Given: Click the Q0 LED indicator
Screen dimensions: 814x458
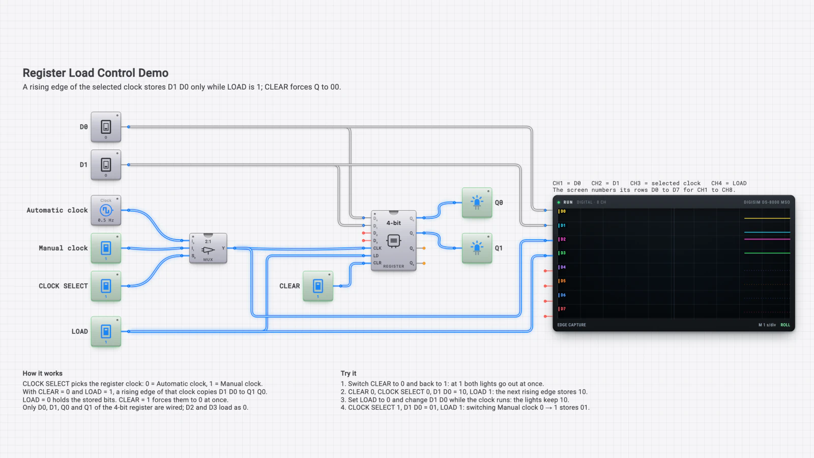Looking at the screenshot, I should (477, 203).
